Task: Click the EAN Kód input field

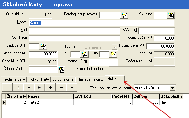Action: pyautogui.click(x=156, y=31)
